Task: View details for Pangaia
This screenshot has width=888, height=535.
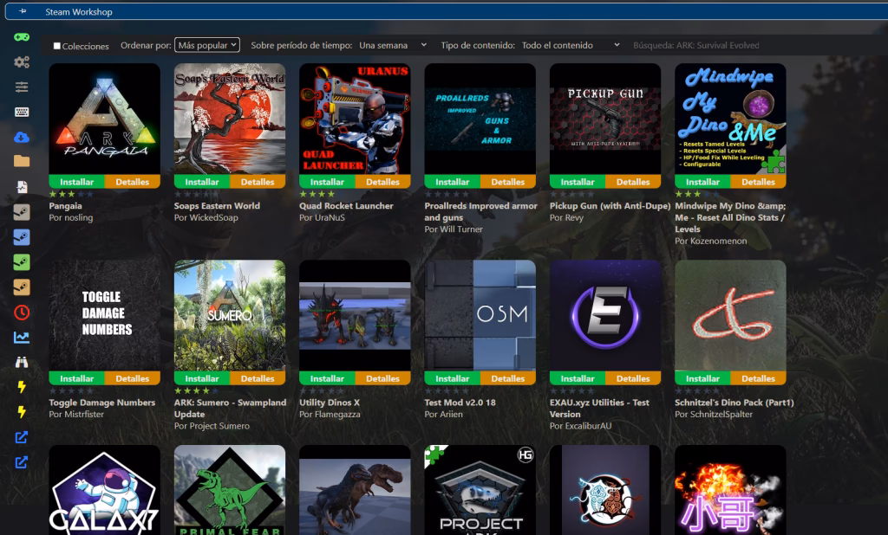Action: (x=133, y=182)
